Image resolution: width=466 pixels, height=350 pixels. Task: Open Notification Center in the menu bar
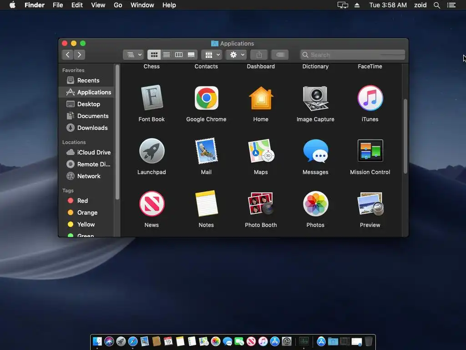pos(451,5)
